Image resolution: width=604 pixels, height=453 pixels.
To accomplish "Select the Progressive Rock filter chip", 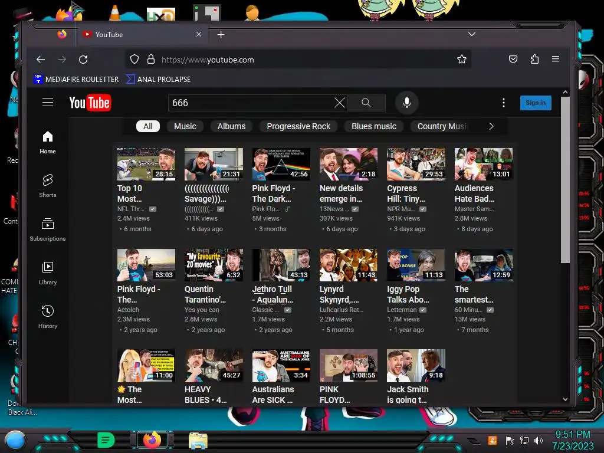I will [x=298, y=126].
